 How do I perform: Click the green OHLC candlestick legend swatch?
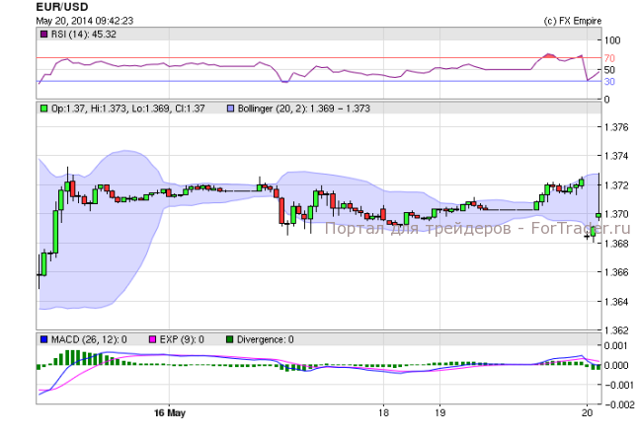pos(43,109)
